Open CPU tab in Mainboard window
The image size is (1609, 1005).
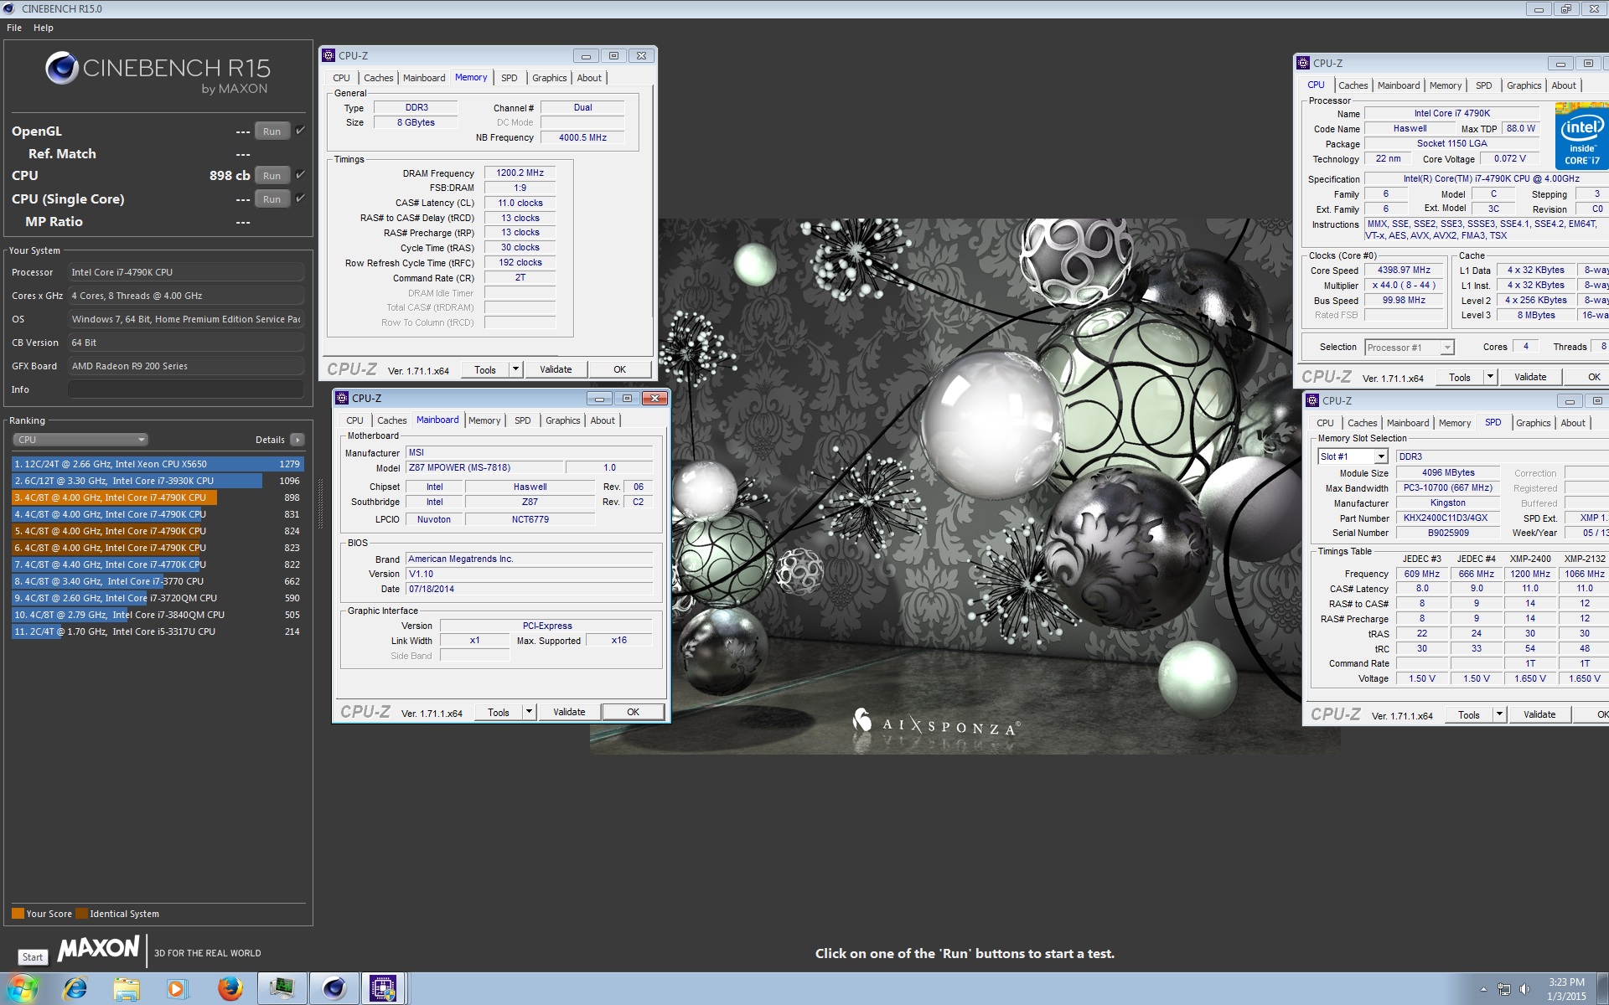[354, 420]
